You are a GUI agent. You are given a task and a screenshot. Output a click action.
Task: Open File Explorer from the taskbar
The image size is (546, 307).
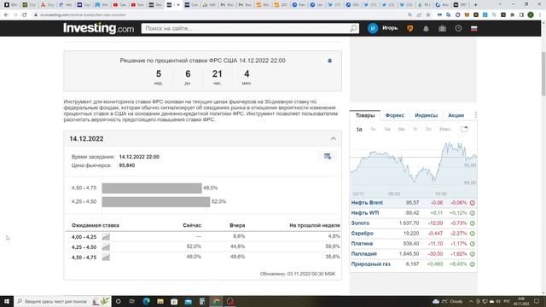pos(160,301)
